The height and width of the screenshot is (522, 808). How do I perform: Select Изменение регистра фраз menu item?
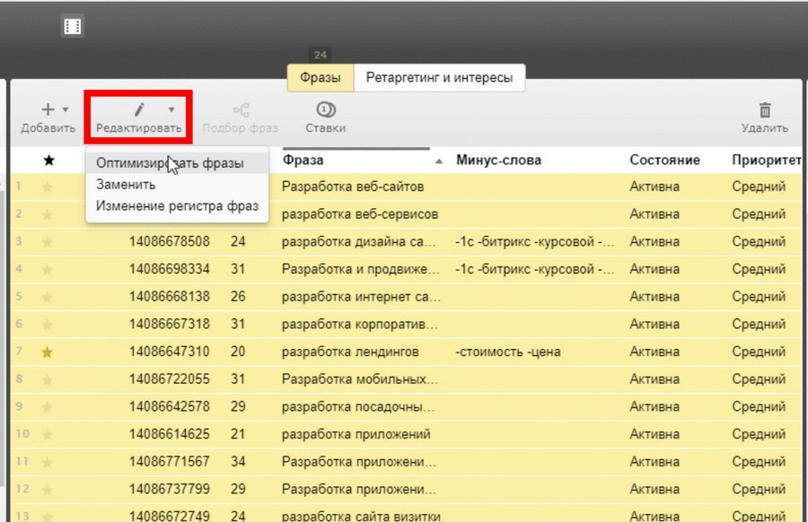point(177,206)
